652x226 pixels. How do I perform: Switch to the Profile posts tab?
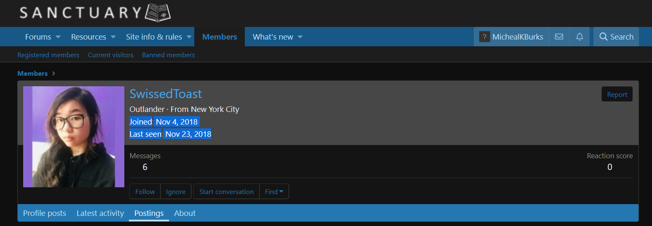click(x=45, y=213)
